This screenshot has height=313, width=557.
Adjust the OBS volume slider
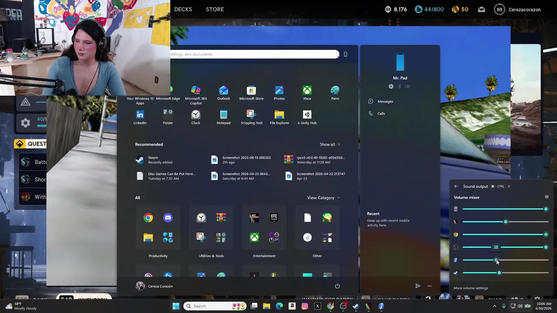tap(505, 247)
